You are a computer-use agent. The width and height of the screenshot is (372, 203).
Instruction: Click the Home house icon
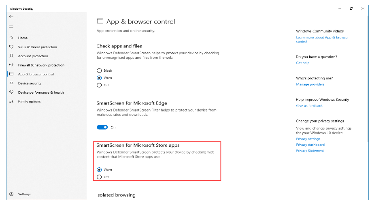tap(11, 38)
